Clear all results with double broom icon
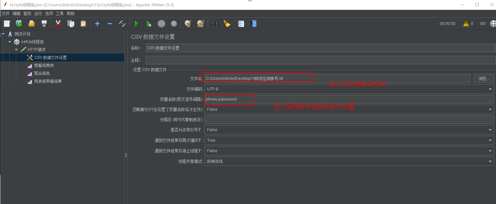Viewport: 496px width, 204px height. coord(200,23)
